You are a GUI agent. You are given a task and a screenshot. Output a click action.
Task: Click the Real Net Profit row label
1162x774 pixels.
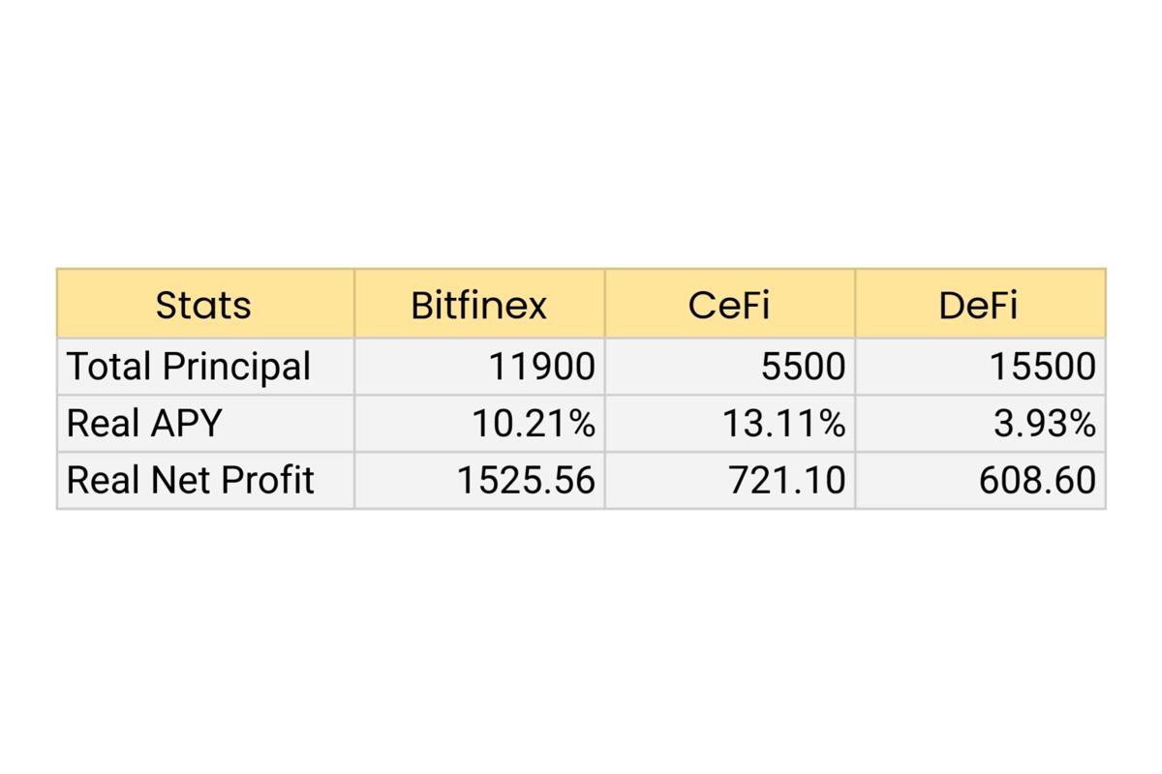pos(191,481)
